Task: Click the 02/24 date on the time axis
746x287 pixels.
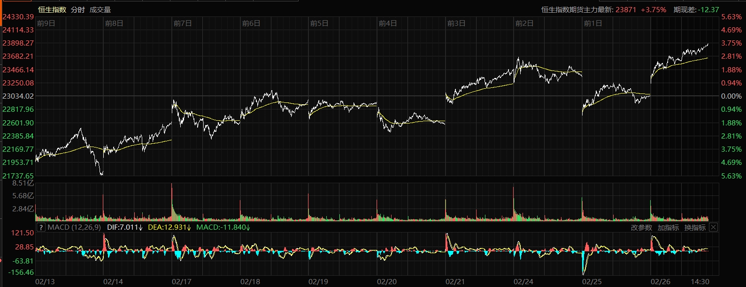Action: pos(523,281)
